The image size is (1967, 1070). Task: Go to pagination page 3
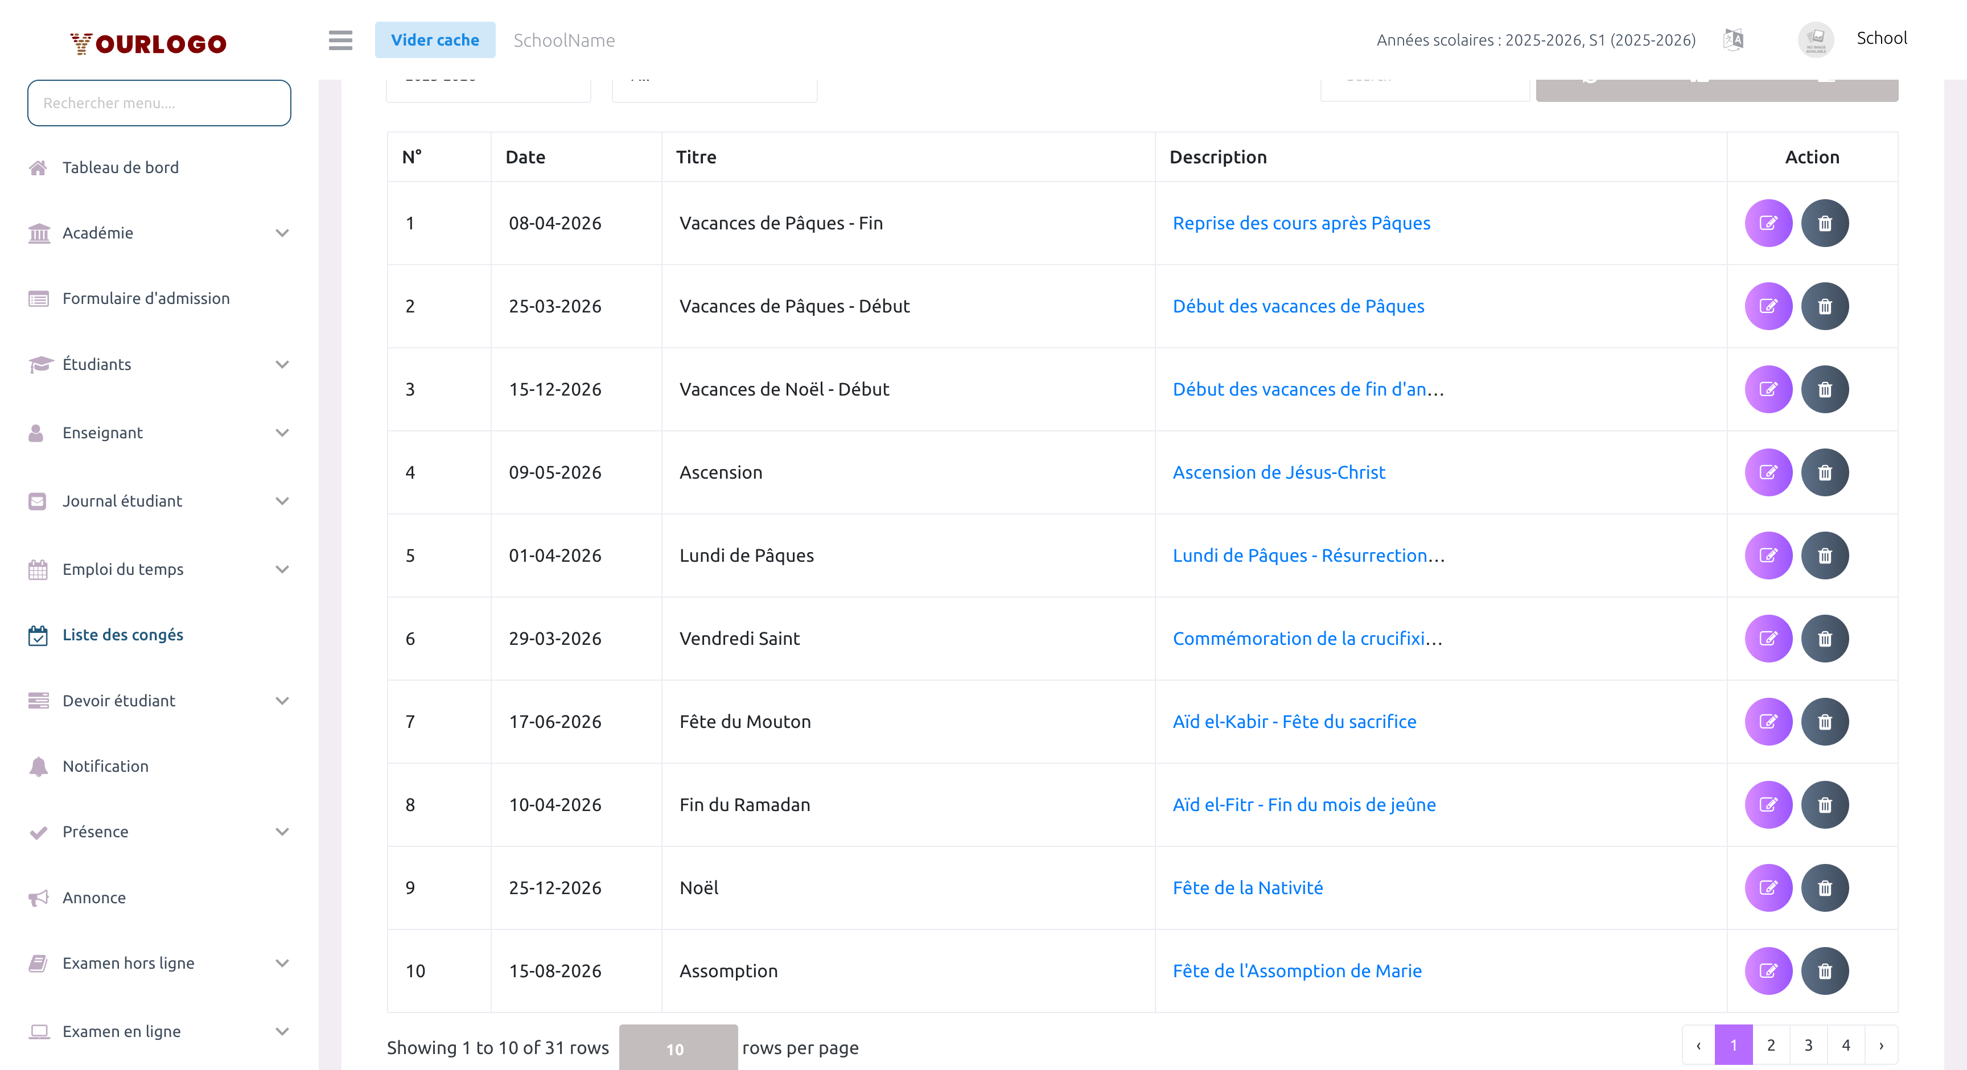tap(1808, 1045)
